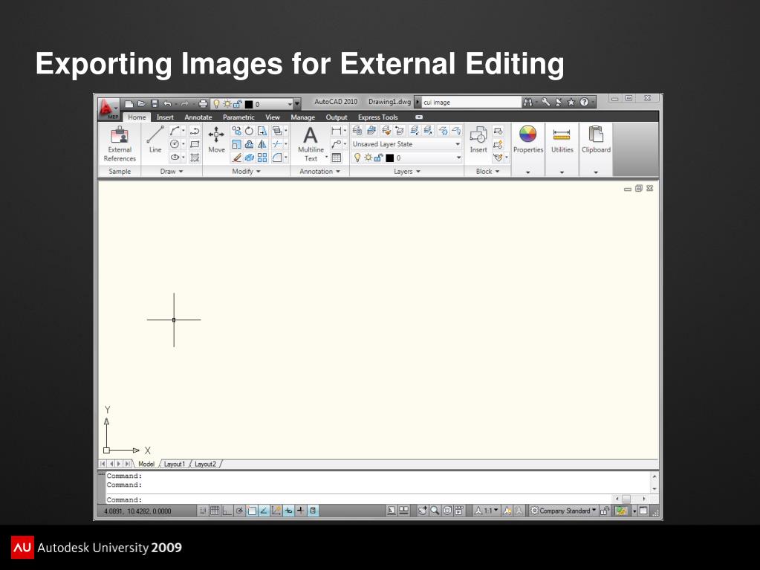Toggle Ortho Mode in status bar
Screen dimensions: 760x570
228,511
